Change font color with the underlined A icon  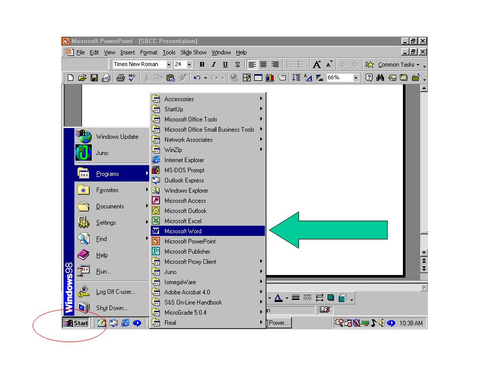pos(279,298)
